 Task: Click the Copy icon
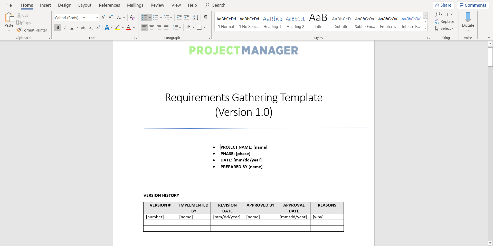pyautogui.click(x=19, y=23)
